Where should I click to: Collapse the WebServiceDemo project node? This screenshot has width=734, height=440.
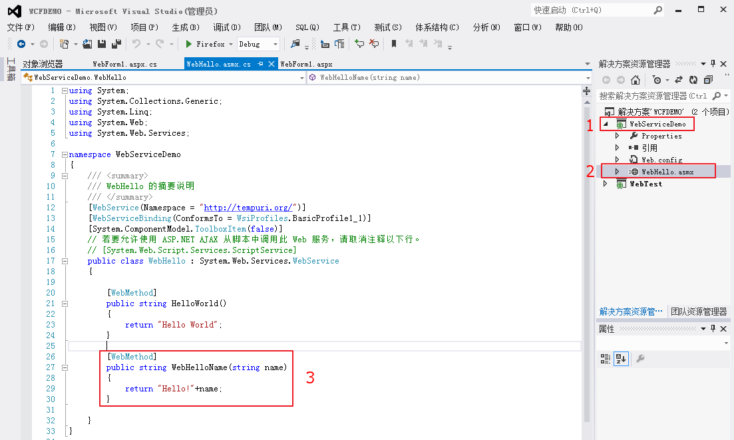point(606,124)
